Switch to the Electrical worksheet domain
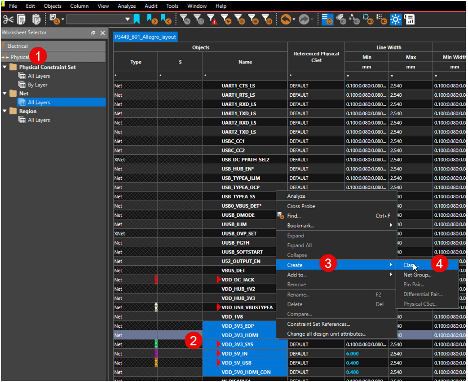The width and height of the screenshot is (468, 382). 53,46
